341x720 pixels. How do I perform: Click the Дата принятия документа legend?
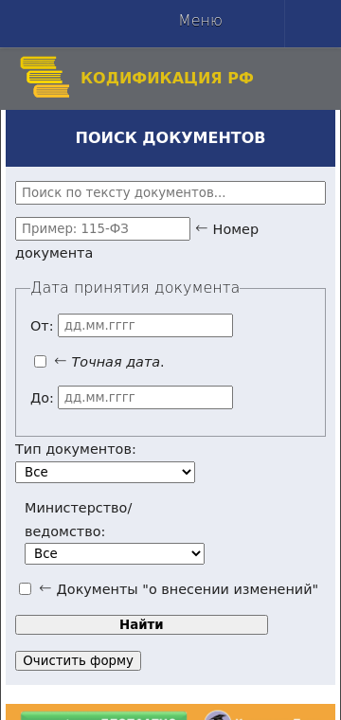[135, 288]
